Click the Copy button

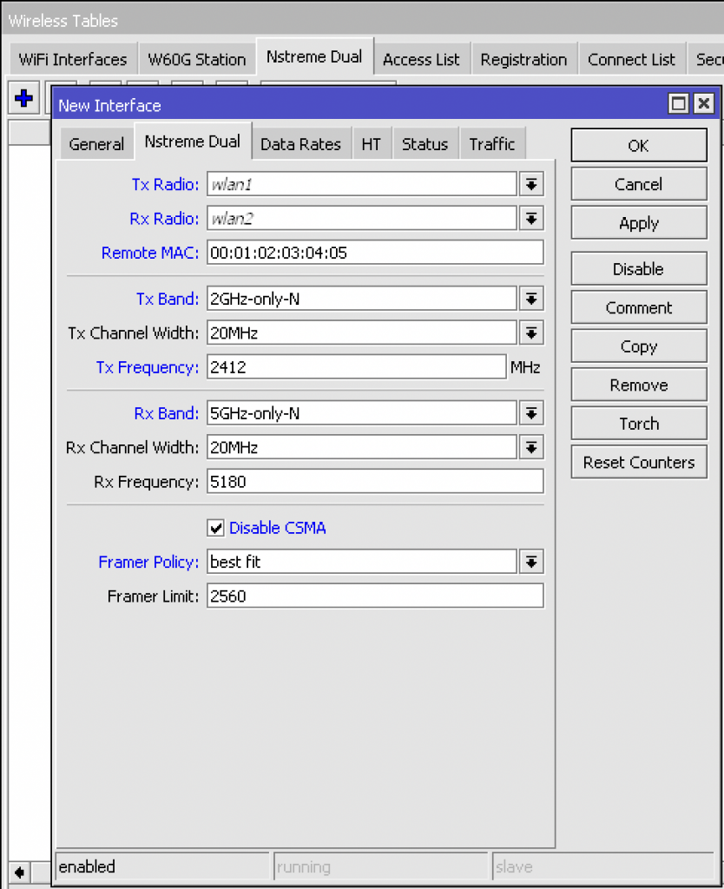click(638, 346)
